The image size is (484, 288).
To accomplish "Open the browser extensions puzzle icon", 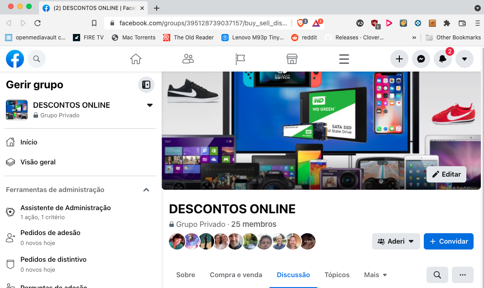I will tap(447, 23).
